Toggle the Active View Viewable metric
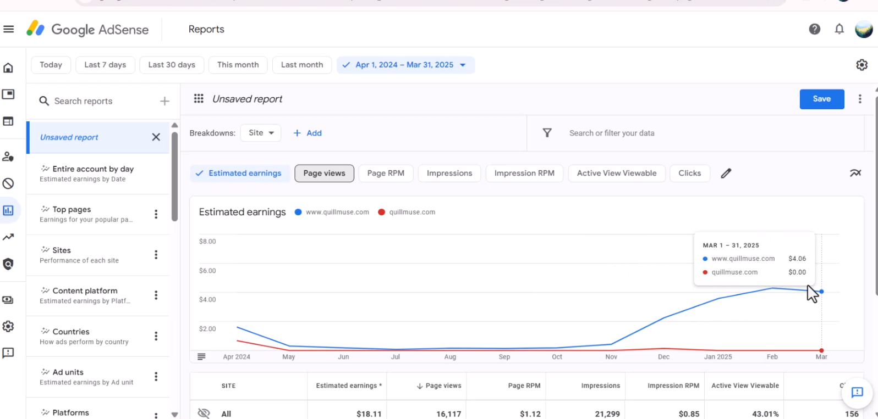 [617, 173]
